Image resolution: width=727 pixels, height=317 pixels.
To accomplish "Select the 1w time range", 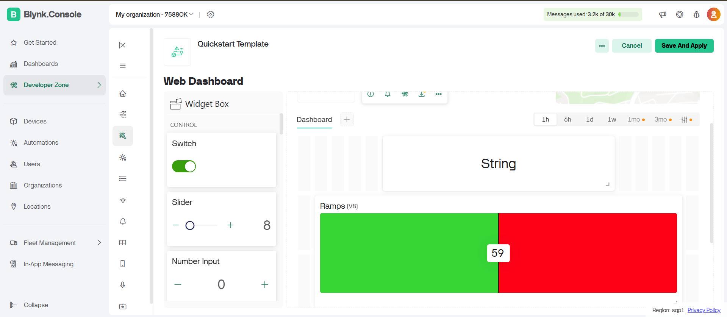I will pyautogui.click(x=612, y=119).
